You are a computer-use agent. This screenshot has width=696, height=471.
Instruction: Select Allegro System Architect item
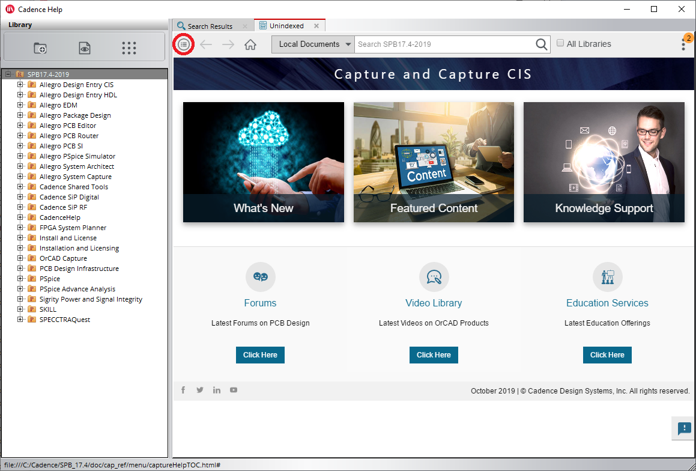pos(77,166)
